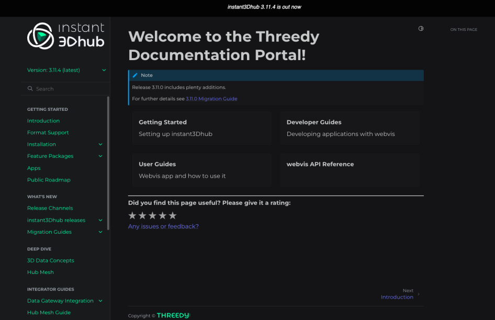The width and height of the screenshot is (495, 320).
Task: Rate the page three stars
Action: [x=152, y=215]
